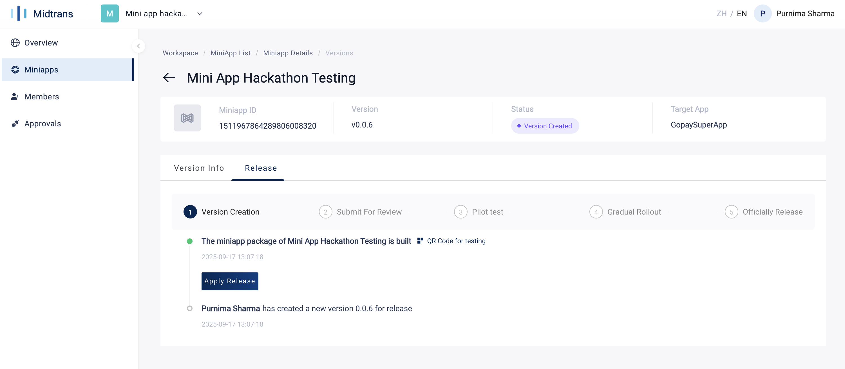The height and width of the screenshot is (369, 845).
Task: Open Members sidebar item
Action: [x=68, y=97]
